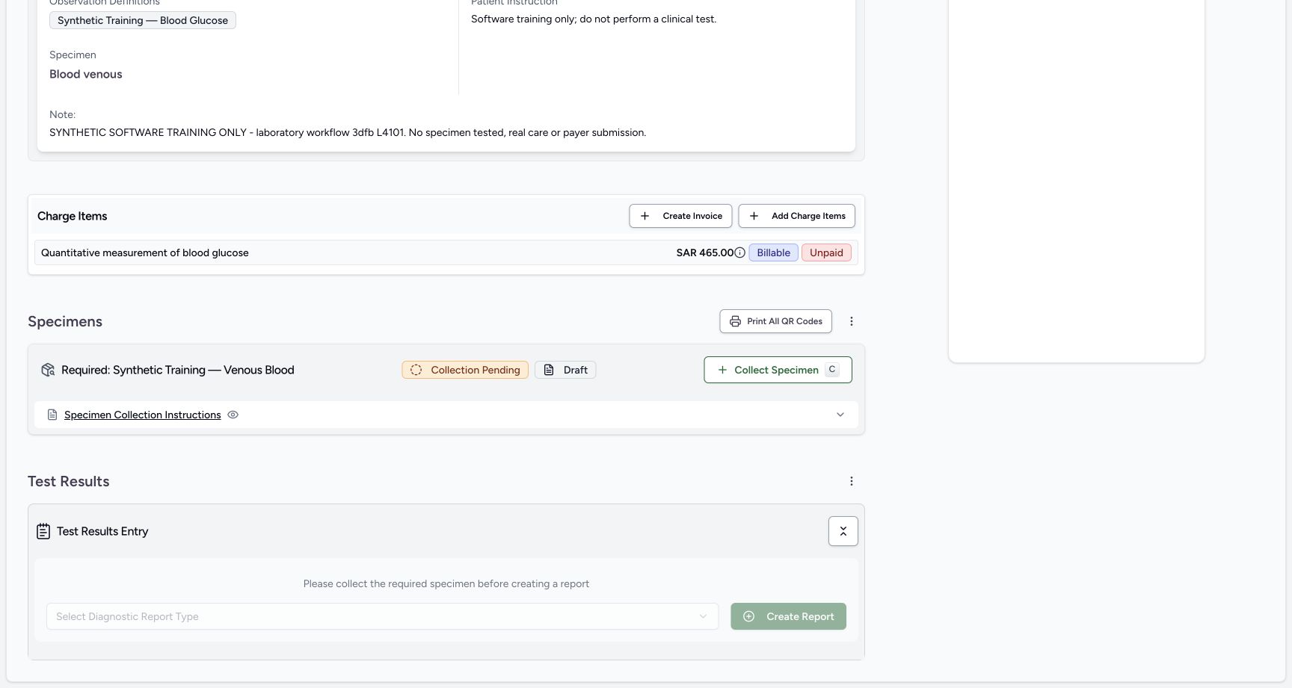Click Collect Specimen button
Image resolution: width=1292 pixels, height=688 pixels.
click(x=778, y=370)
